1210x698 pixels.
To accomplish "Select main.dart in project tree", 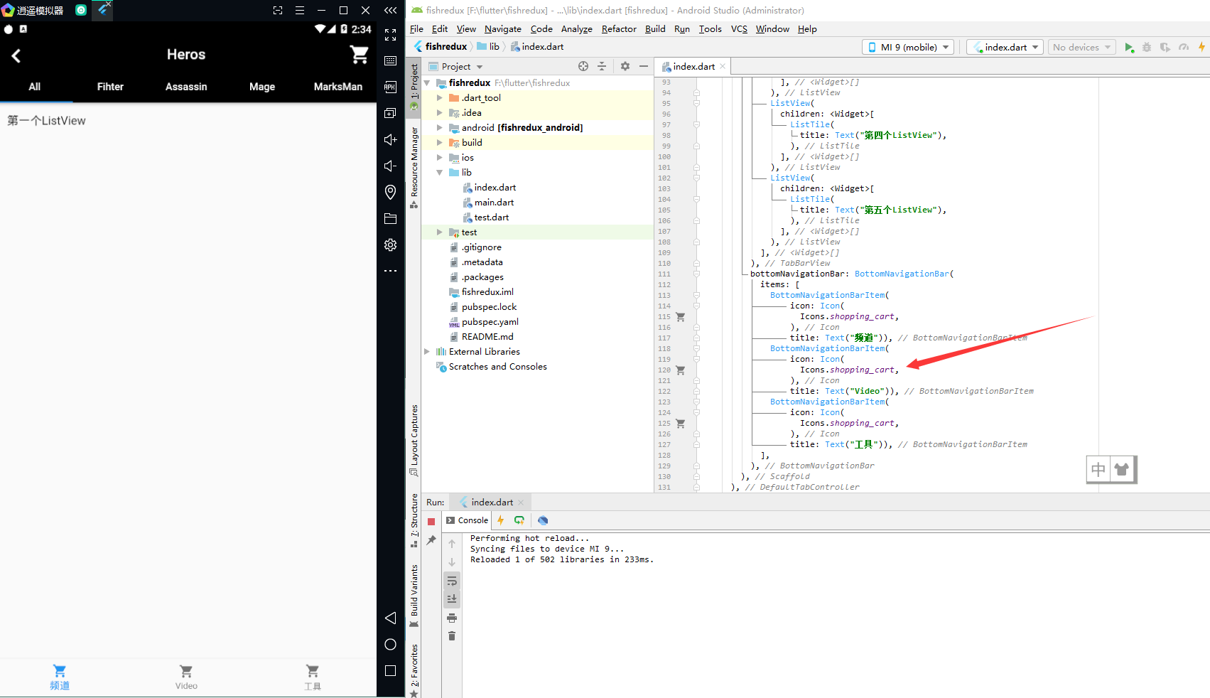I will pyautogui.click(x=494, y=203).
